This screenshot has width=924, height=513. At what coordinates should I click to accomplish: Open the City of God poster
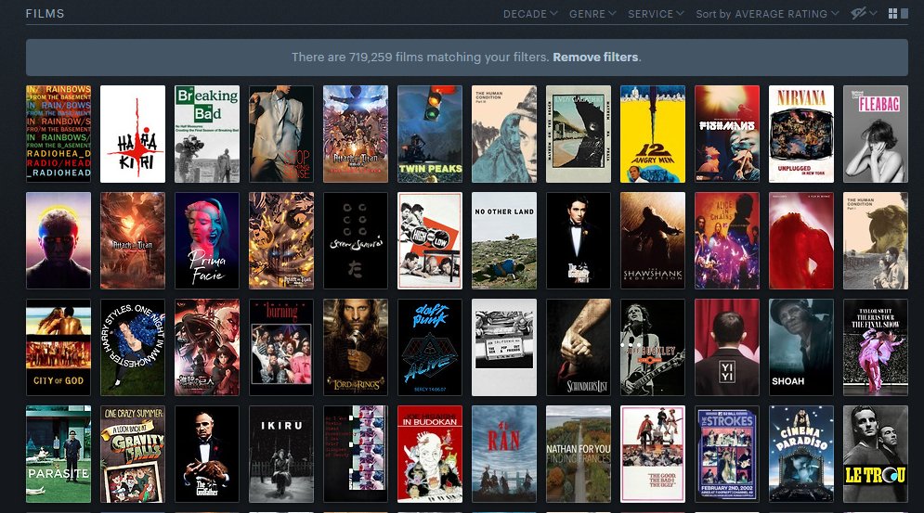click(59, 347)
